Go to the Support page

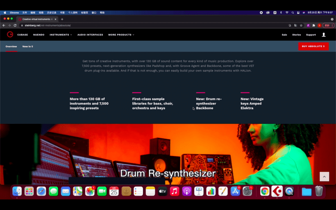pos(311,35)
